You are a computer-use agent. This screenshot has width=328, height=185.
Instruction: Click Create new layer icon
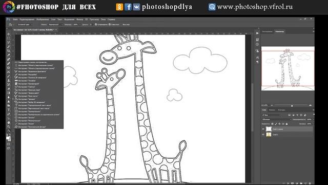305,183
